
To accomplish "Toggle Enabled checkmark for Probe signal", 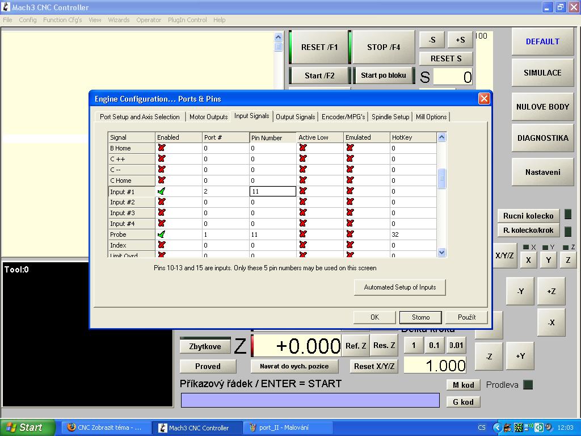I will [162, 234].
